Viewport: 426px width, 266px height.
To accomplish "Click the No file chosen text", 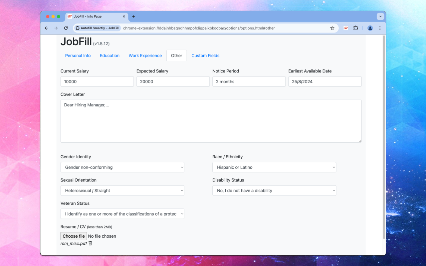I will (102, 236).
